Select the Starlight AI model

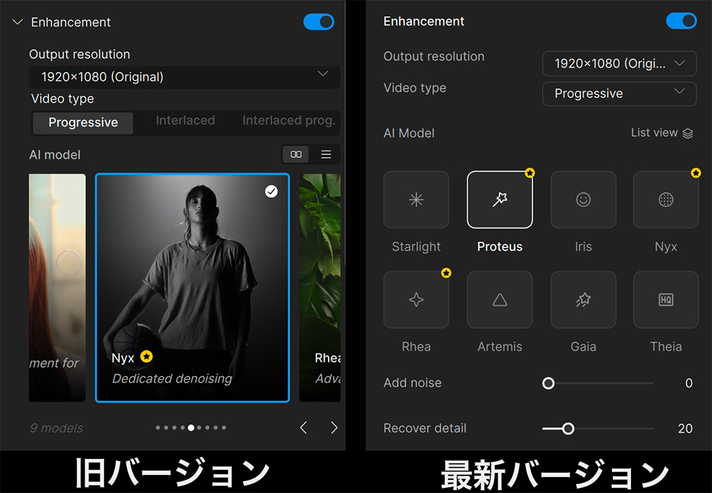coord(416,199)
